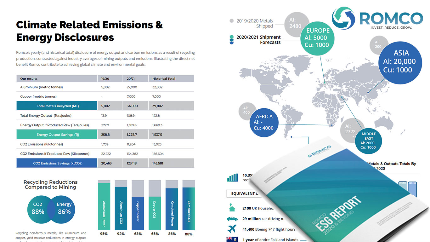Click the airplane icon beside Boeing 747 hours
430x242 pixels.
[232, 229]
